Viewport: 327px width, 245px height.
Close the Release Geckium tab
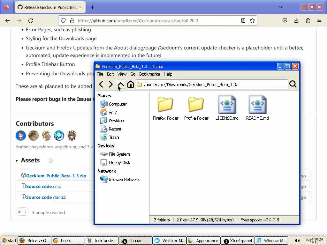click(x=80, y=7)
